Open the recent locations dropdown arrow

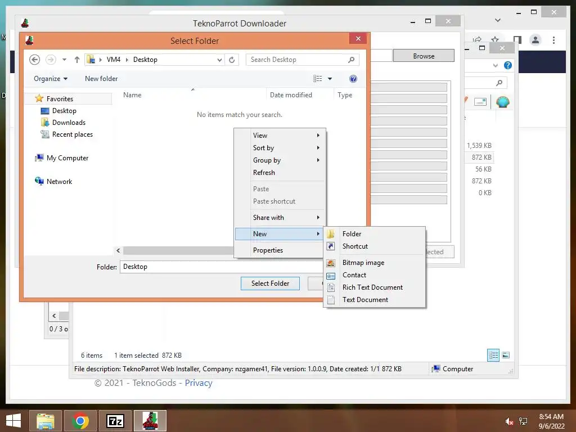coord(64,60)
